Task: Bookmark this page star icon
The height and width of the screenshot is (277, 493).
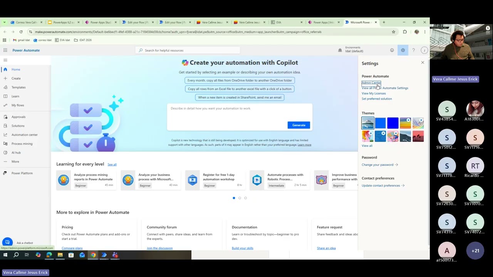Action: (x=393, y=32)
